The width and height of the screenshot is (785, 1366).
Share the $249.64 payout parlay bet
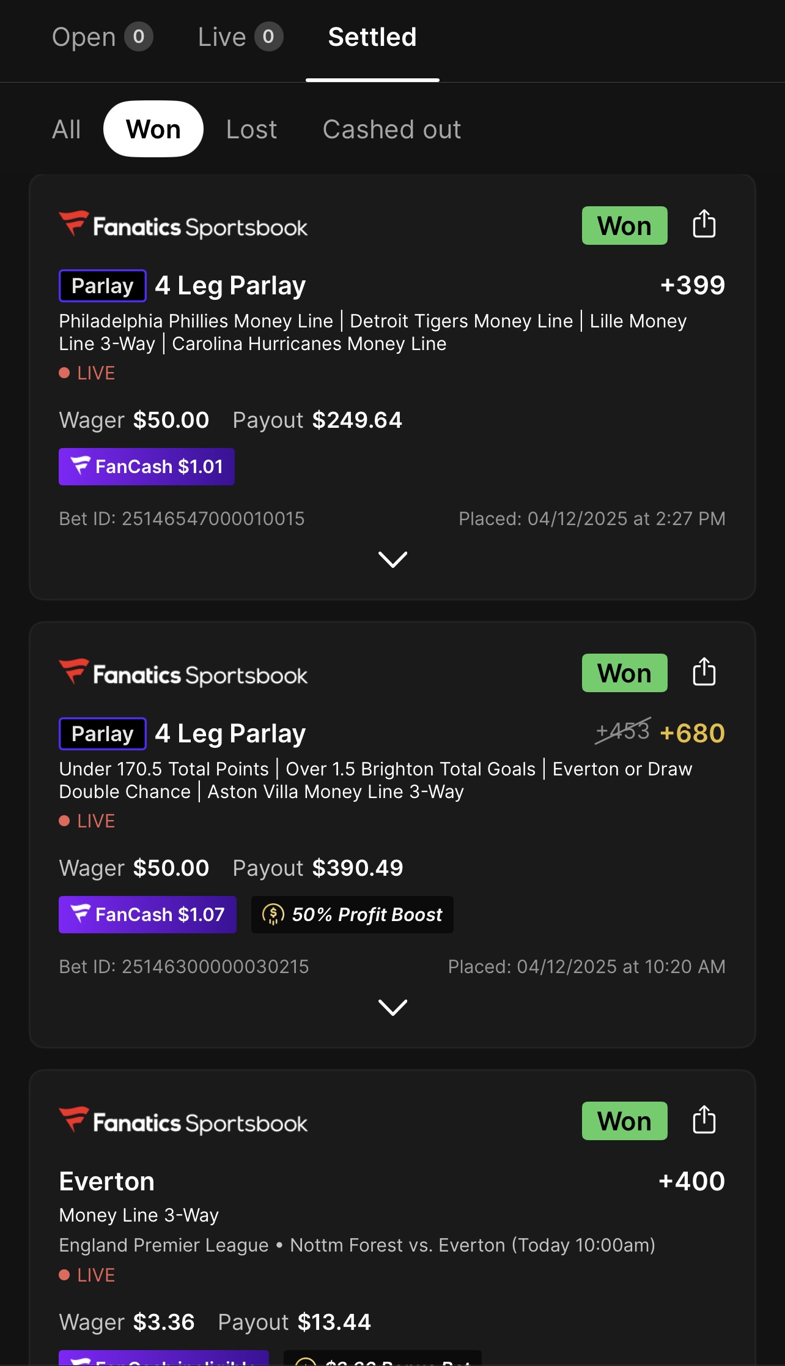[x=704, y=224]
